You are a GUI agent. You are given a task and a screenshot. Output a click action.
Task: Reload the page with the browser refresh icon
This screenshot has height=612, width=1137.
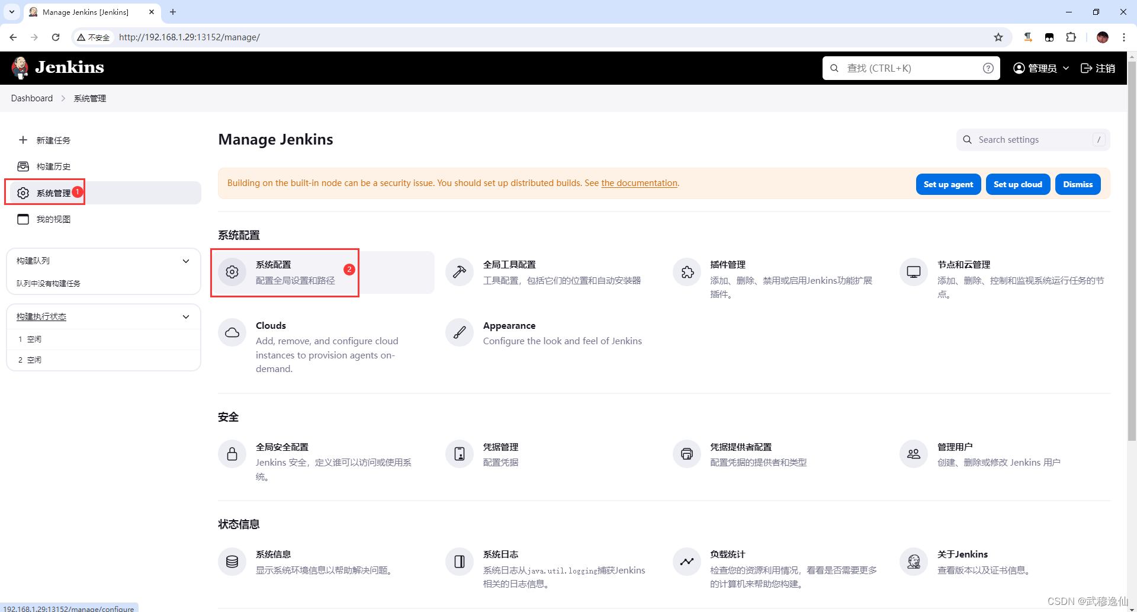[56, 37]
